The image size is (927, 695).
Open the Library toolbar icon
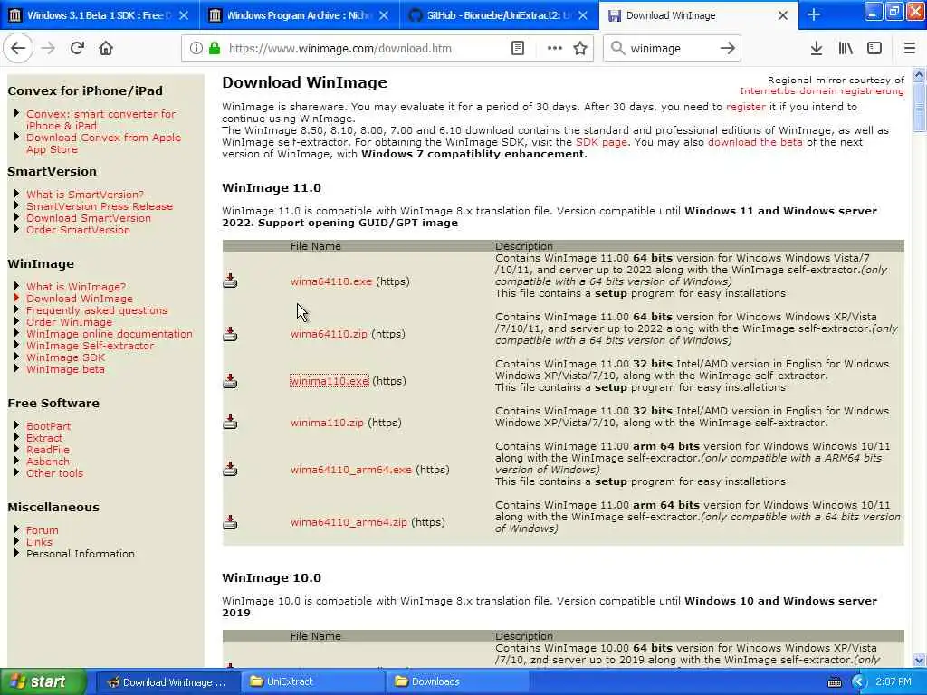click(846, 49)
